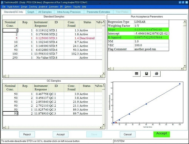Click the green Slope value cell
Image resolution: width=189 pixels, height=144 pixels.
152,30
